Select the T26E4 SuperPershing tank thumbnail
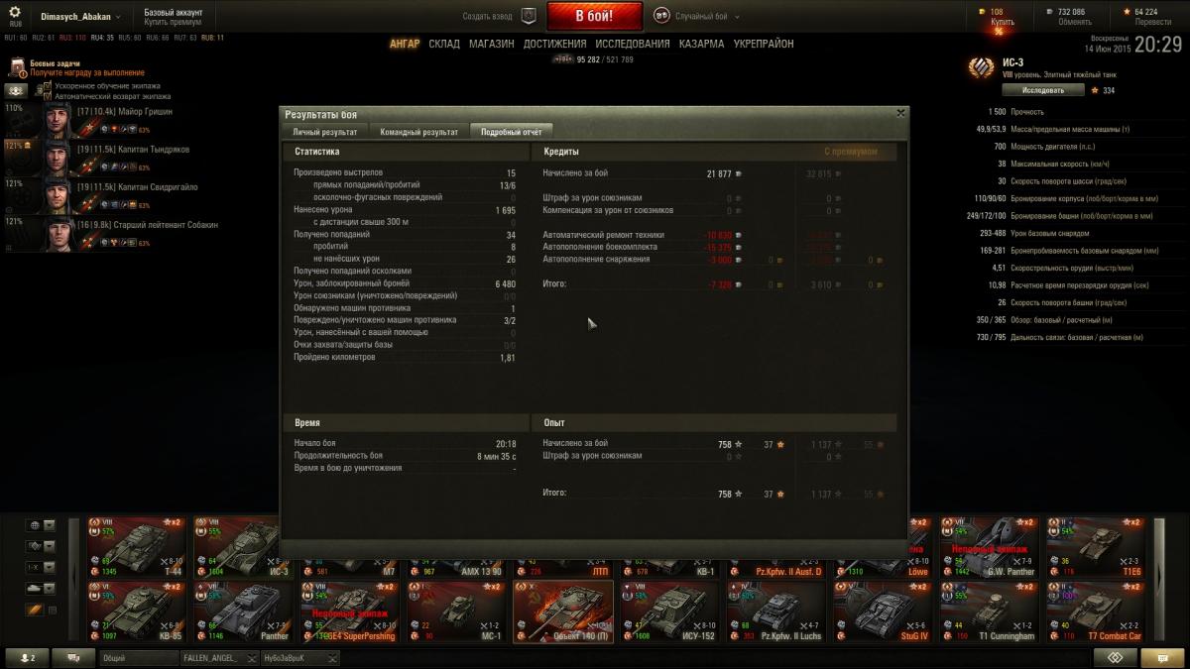 click(x=349, y=612)
